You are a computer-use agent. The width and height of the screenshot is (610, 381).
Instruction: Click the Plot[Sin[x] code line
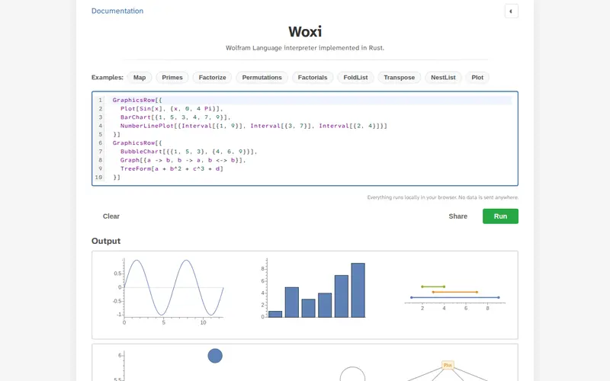click(x=172, y=108)
